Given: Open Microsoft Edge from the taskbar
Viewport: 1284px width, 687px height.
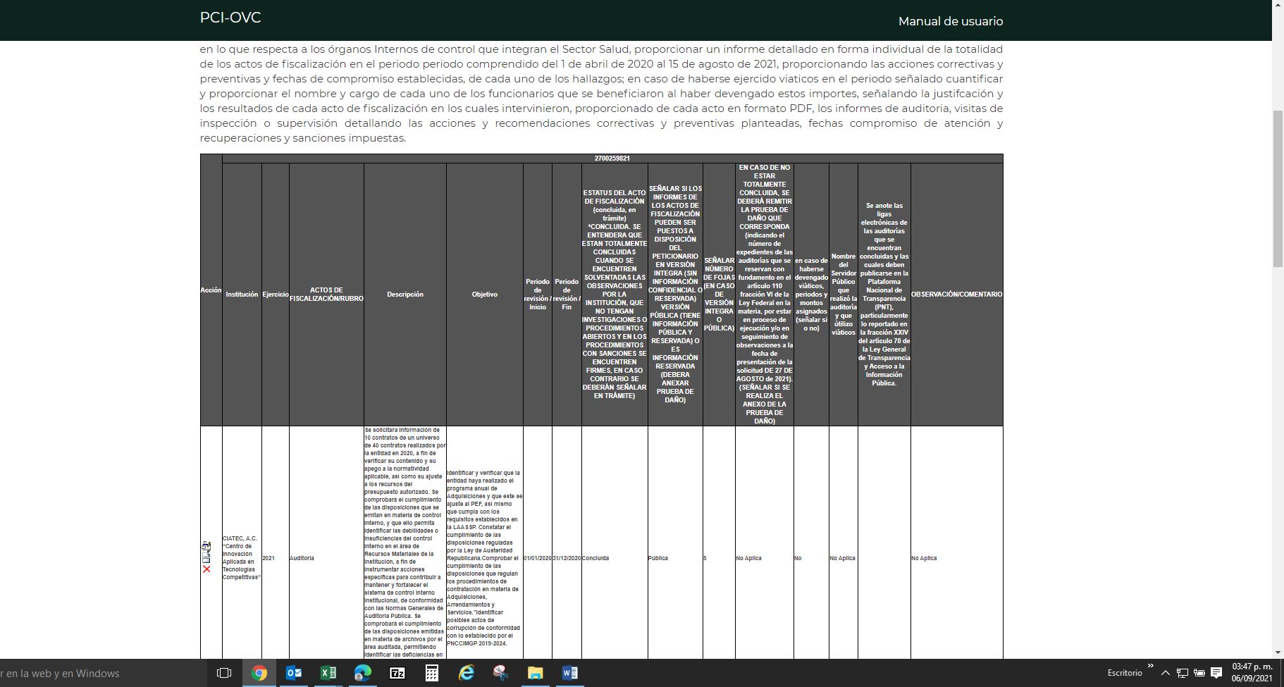Looking at the screenshot, I should [x=362, y=673].
